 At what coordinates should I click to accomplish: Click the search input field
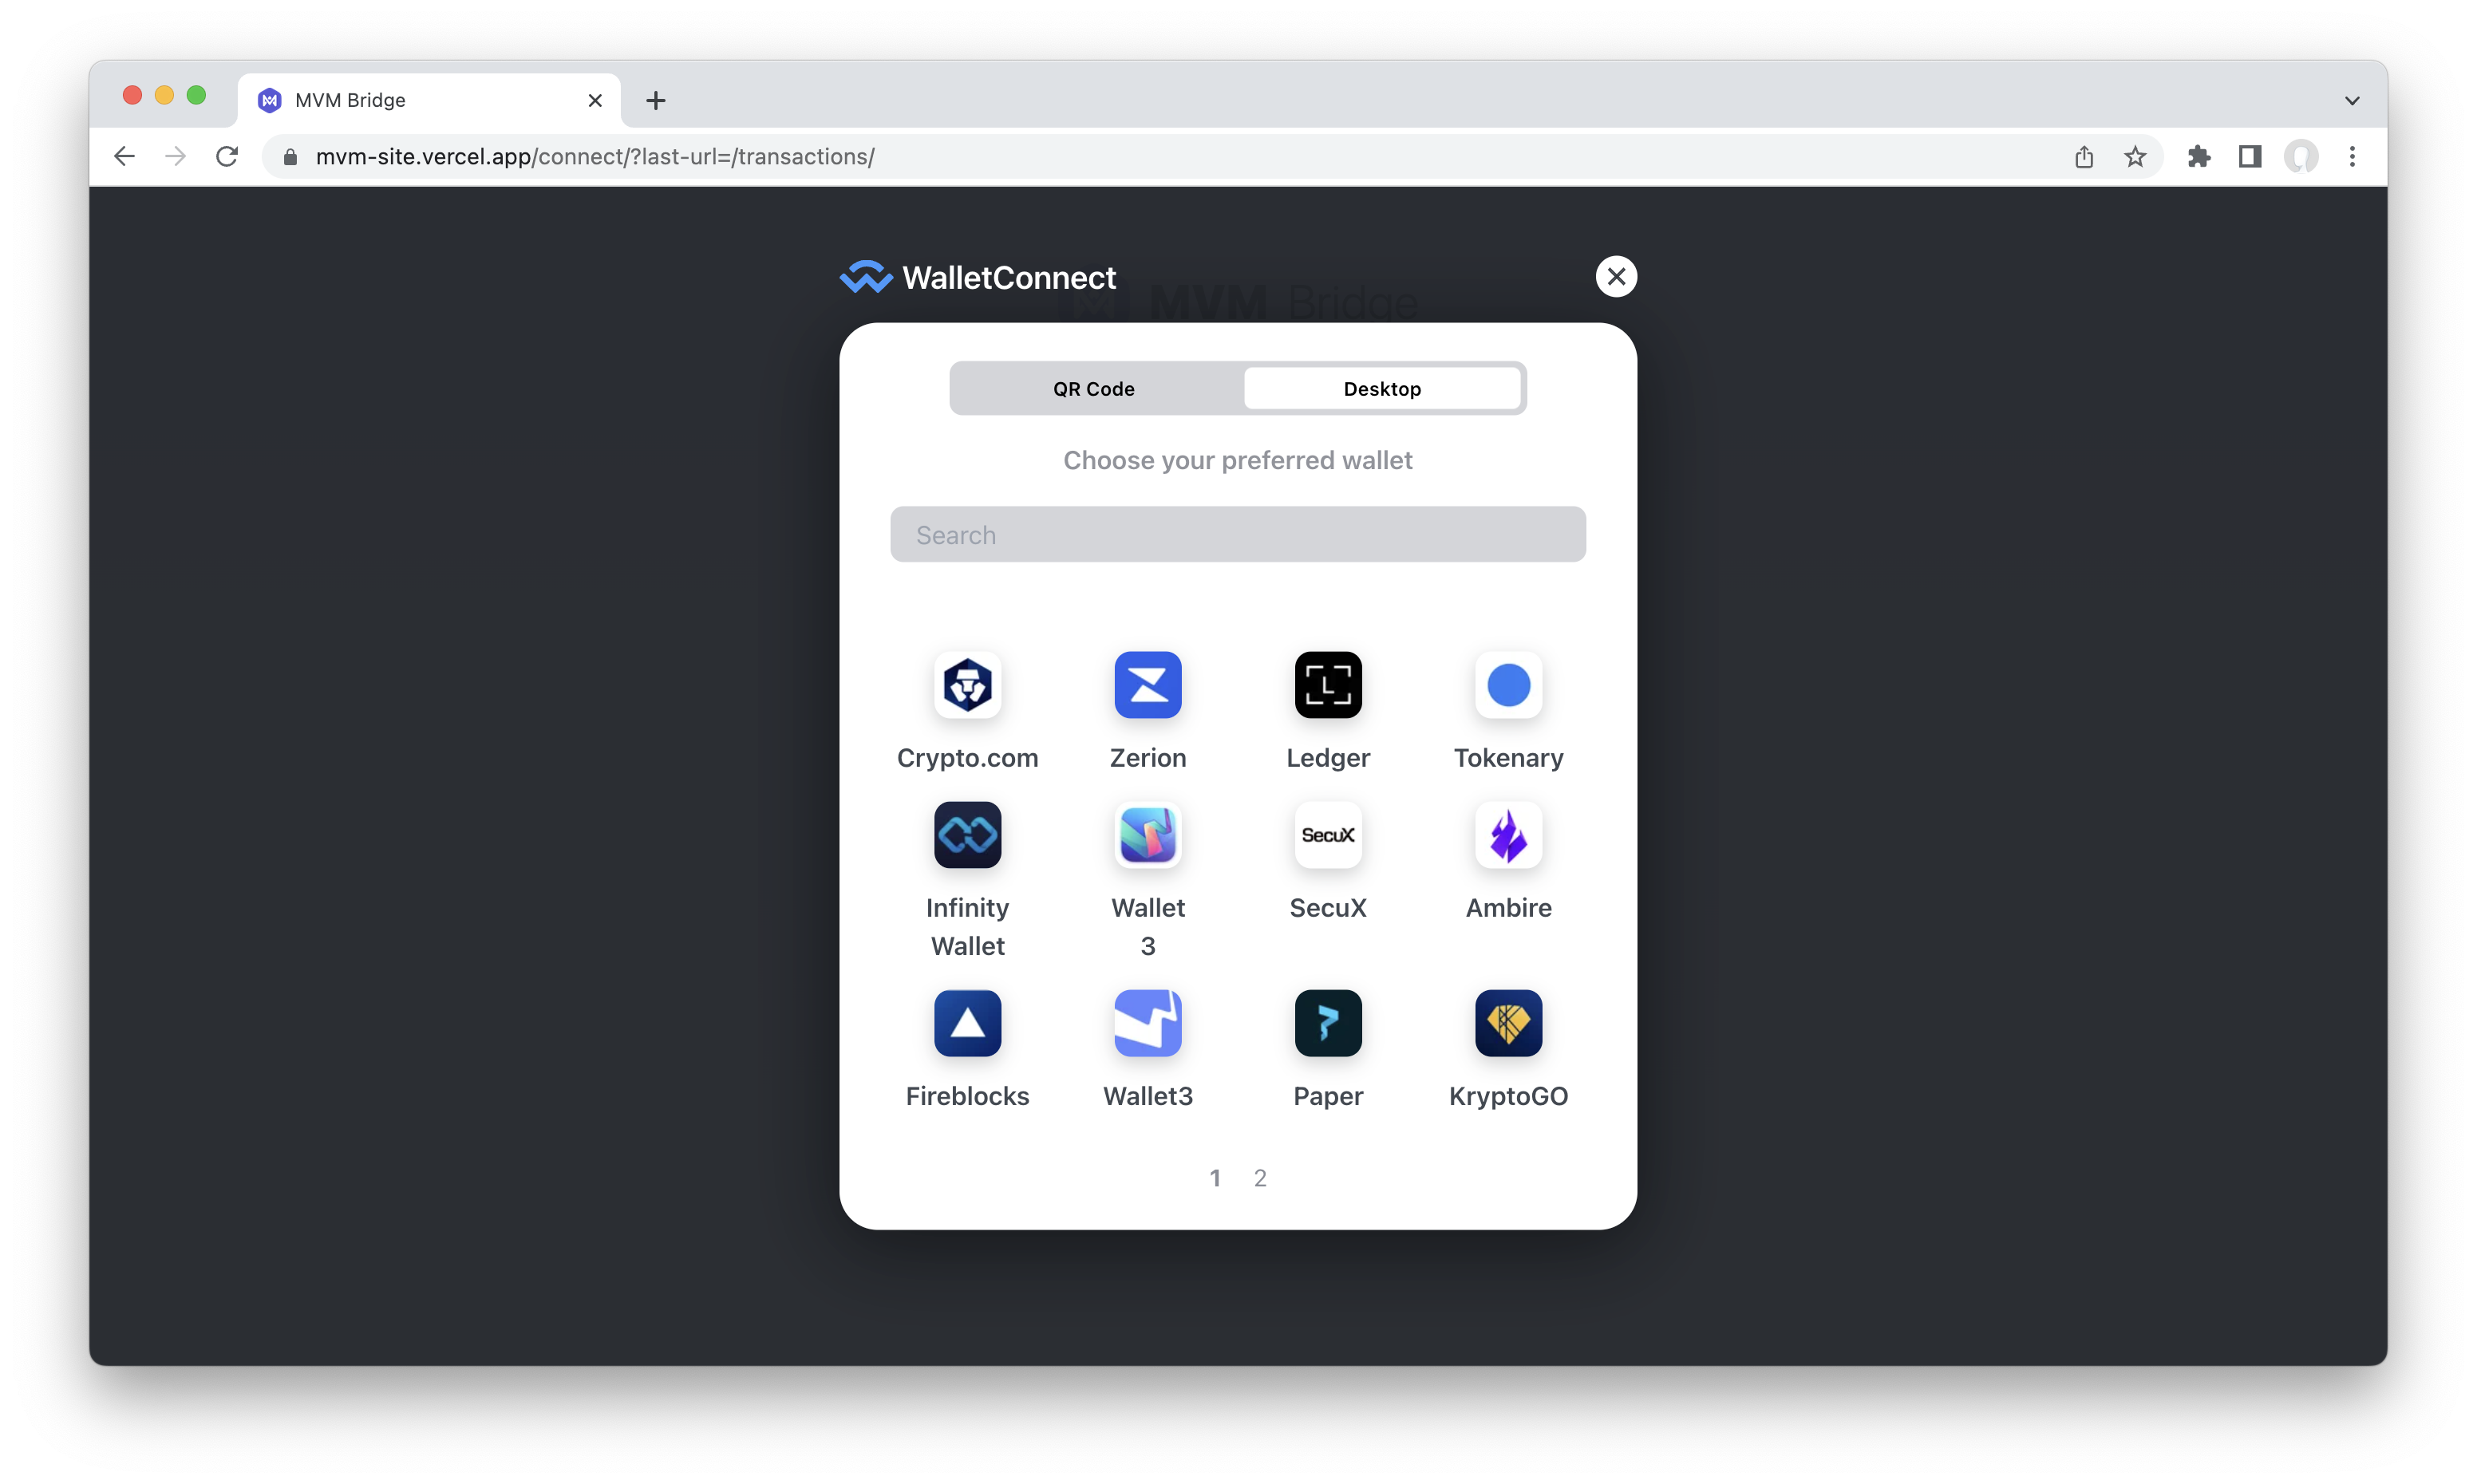[x=1237, y=535]
